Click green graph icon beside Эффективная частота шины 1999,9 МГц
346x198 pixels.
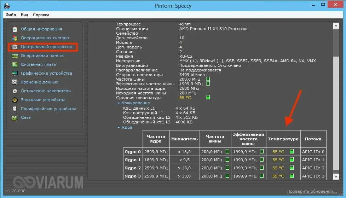click(x=208, y=83)
